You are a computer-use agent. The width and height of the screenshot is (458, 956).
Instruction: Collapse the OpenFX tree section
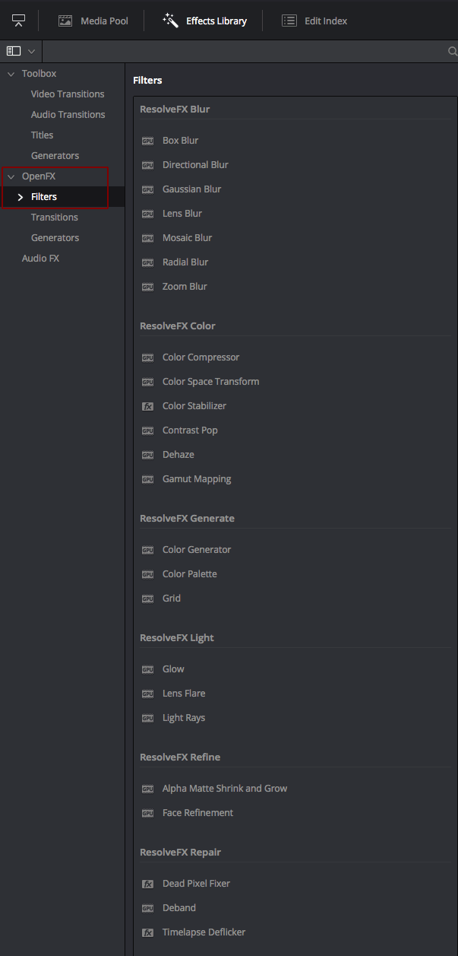(x=11, y=176)
